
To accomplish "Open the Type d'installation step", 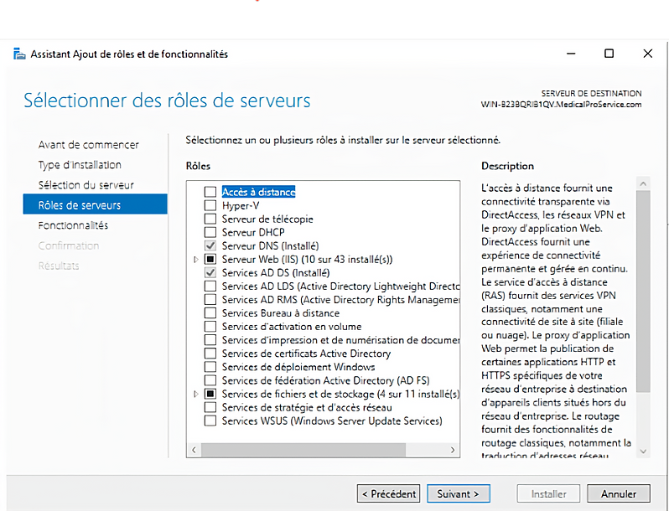I will pyautogui.click(x=80, y=165).
